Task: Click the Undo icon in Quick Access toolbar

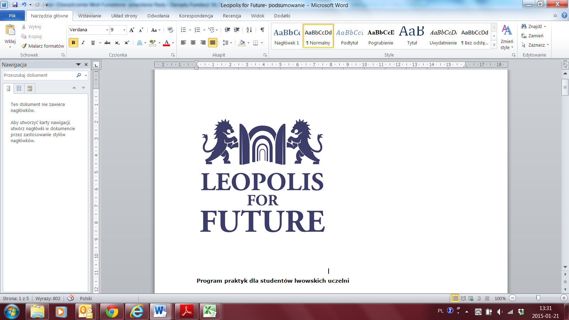Action: tap(24, 5)
